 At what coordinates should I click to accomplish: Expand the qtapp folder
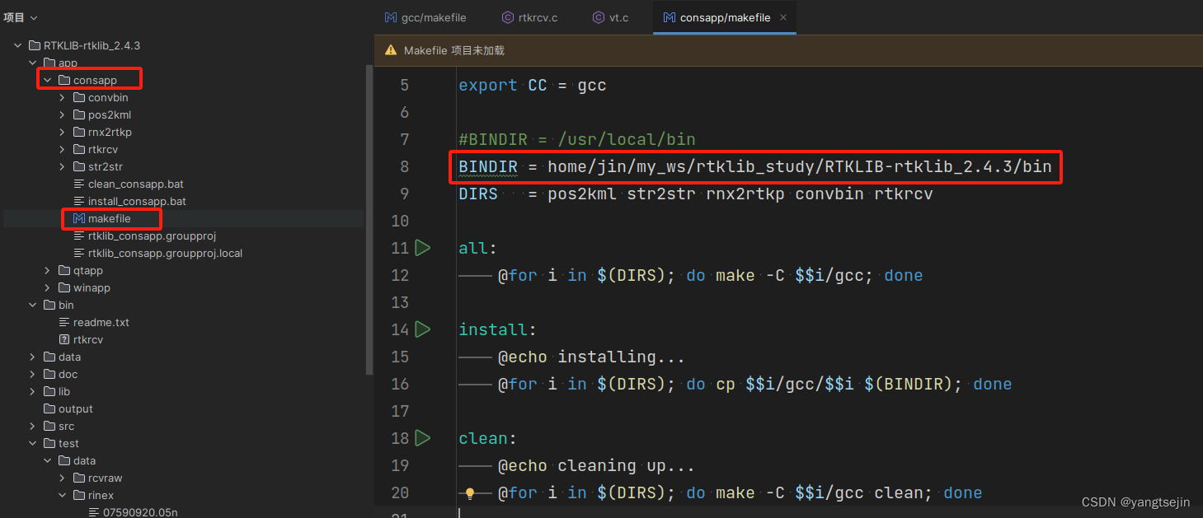pos(46,270)
